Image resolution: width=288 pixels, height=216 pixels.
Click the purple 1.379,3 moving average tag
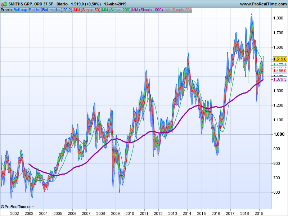point(280,79)
